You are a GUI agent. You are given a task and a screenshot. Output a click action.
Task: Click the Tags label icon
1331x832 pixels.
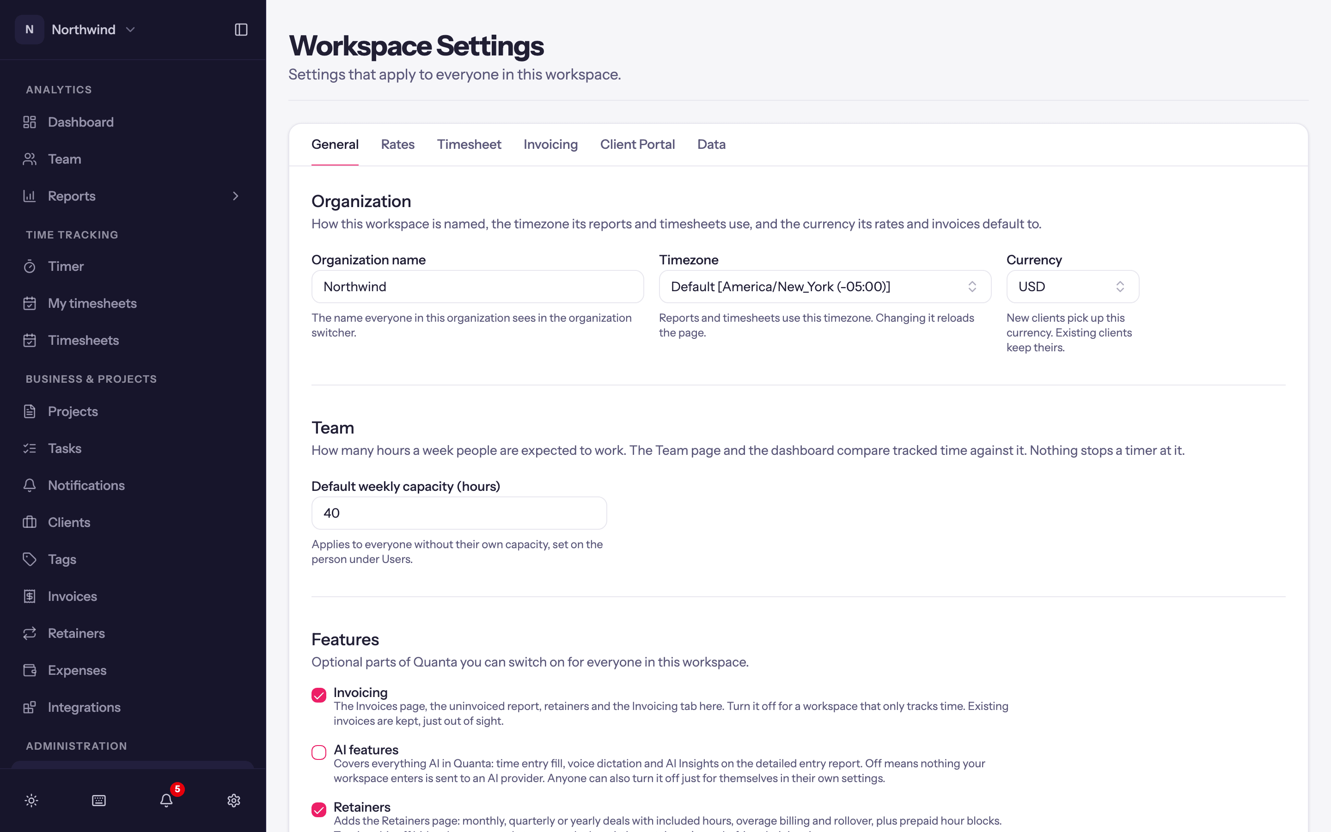click(30, 559)
